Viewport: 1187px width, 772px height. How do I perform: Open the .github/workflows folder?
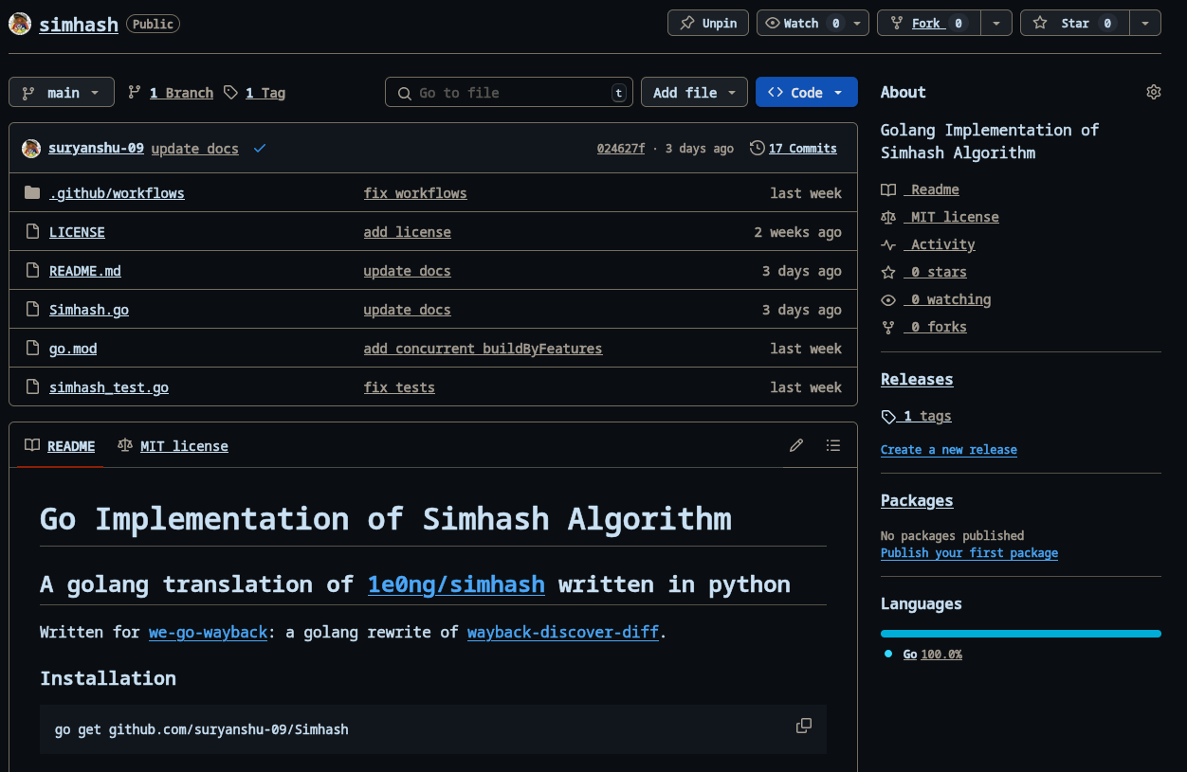tap(117, 193)
